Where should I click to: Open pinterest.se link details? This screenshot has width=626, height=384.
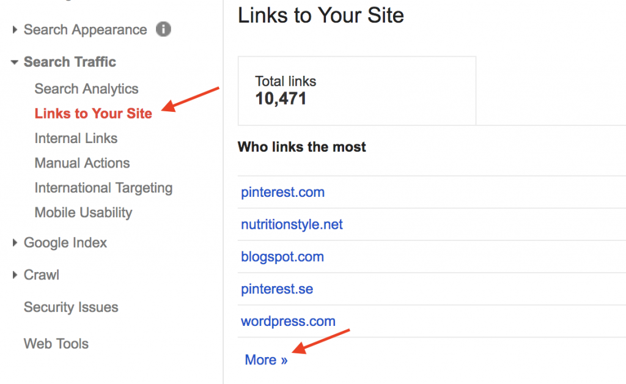pyautogui.click(x=277, y=289)
